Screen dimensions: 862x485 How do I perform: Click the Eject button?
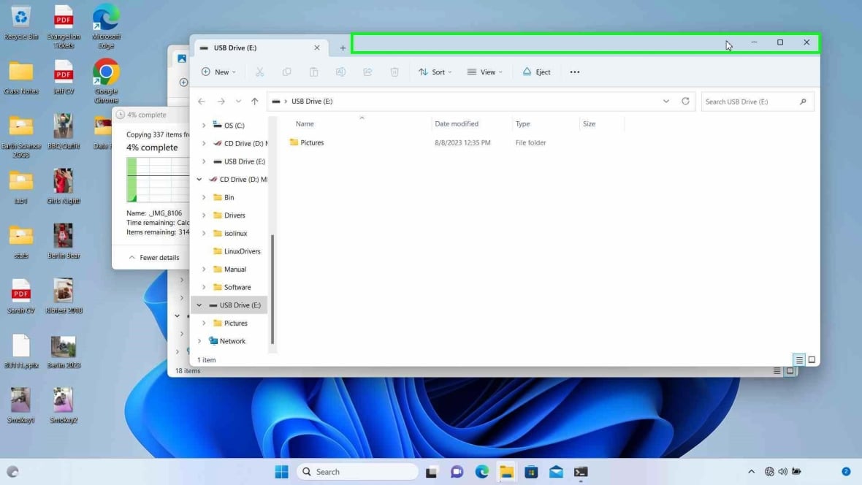click(536, 72)
